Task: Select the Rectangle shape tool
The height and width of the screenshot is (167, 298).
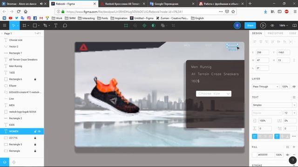Action: (x=35, y=26)
